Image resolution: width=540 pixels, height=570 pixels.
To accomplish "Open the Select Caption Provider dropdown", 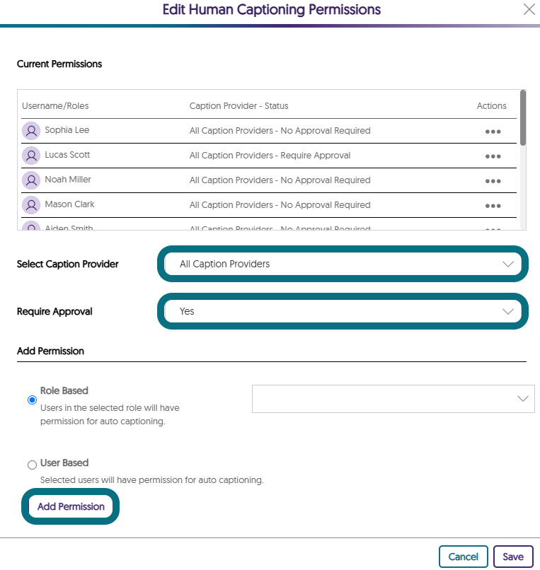I will 343,264.
